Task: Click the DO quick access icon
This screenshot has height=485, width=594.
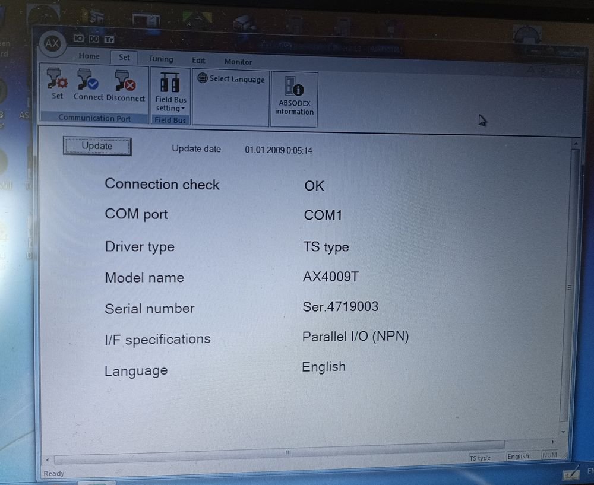Action: click(x=94, y=39)
